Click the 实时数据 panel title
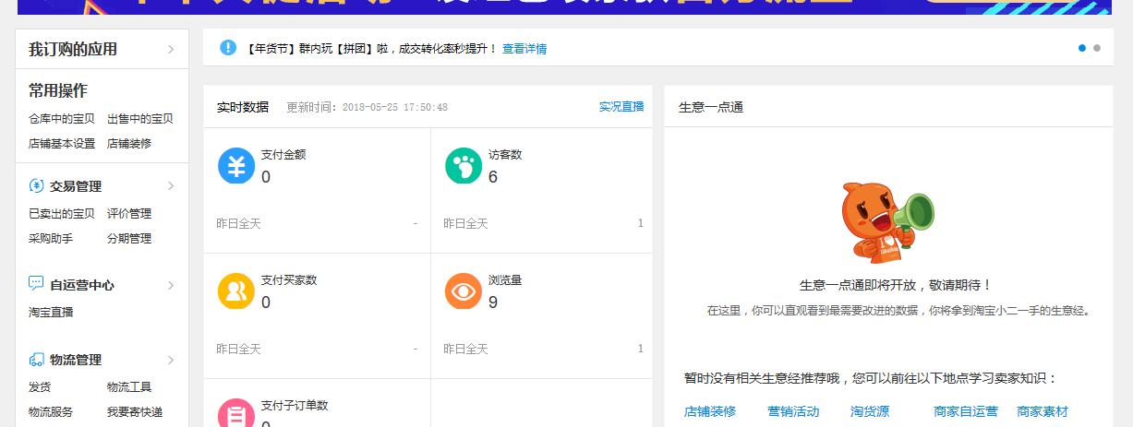This screenshot has width=1133, height=427. point(243,107)
